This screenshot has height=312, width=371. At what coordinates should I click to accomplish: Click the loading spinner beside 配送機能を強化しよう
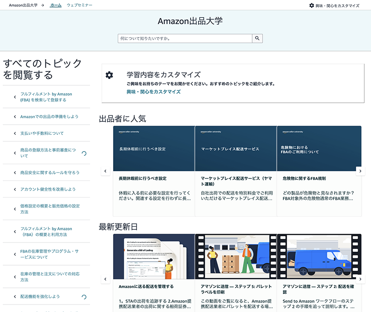pos(84,297)
